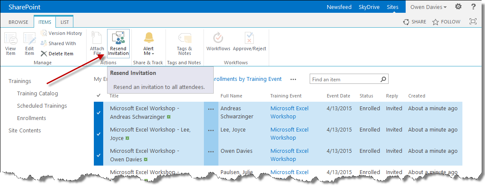Deselect the Andreas Schwarzinger row checkbox
485x186 pixels.
(99, 112)
